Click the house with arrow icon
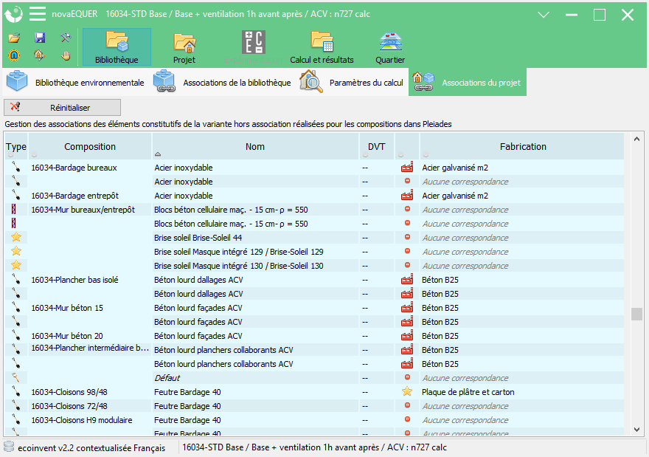This screenshot has height=457, width=649. pos(40,55)
